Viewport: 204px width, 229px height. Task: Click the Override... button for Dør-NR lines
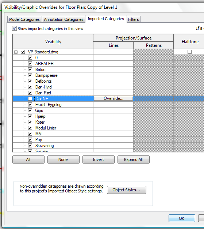[x=113, y=98]
